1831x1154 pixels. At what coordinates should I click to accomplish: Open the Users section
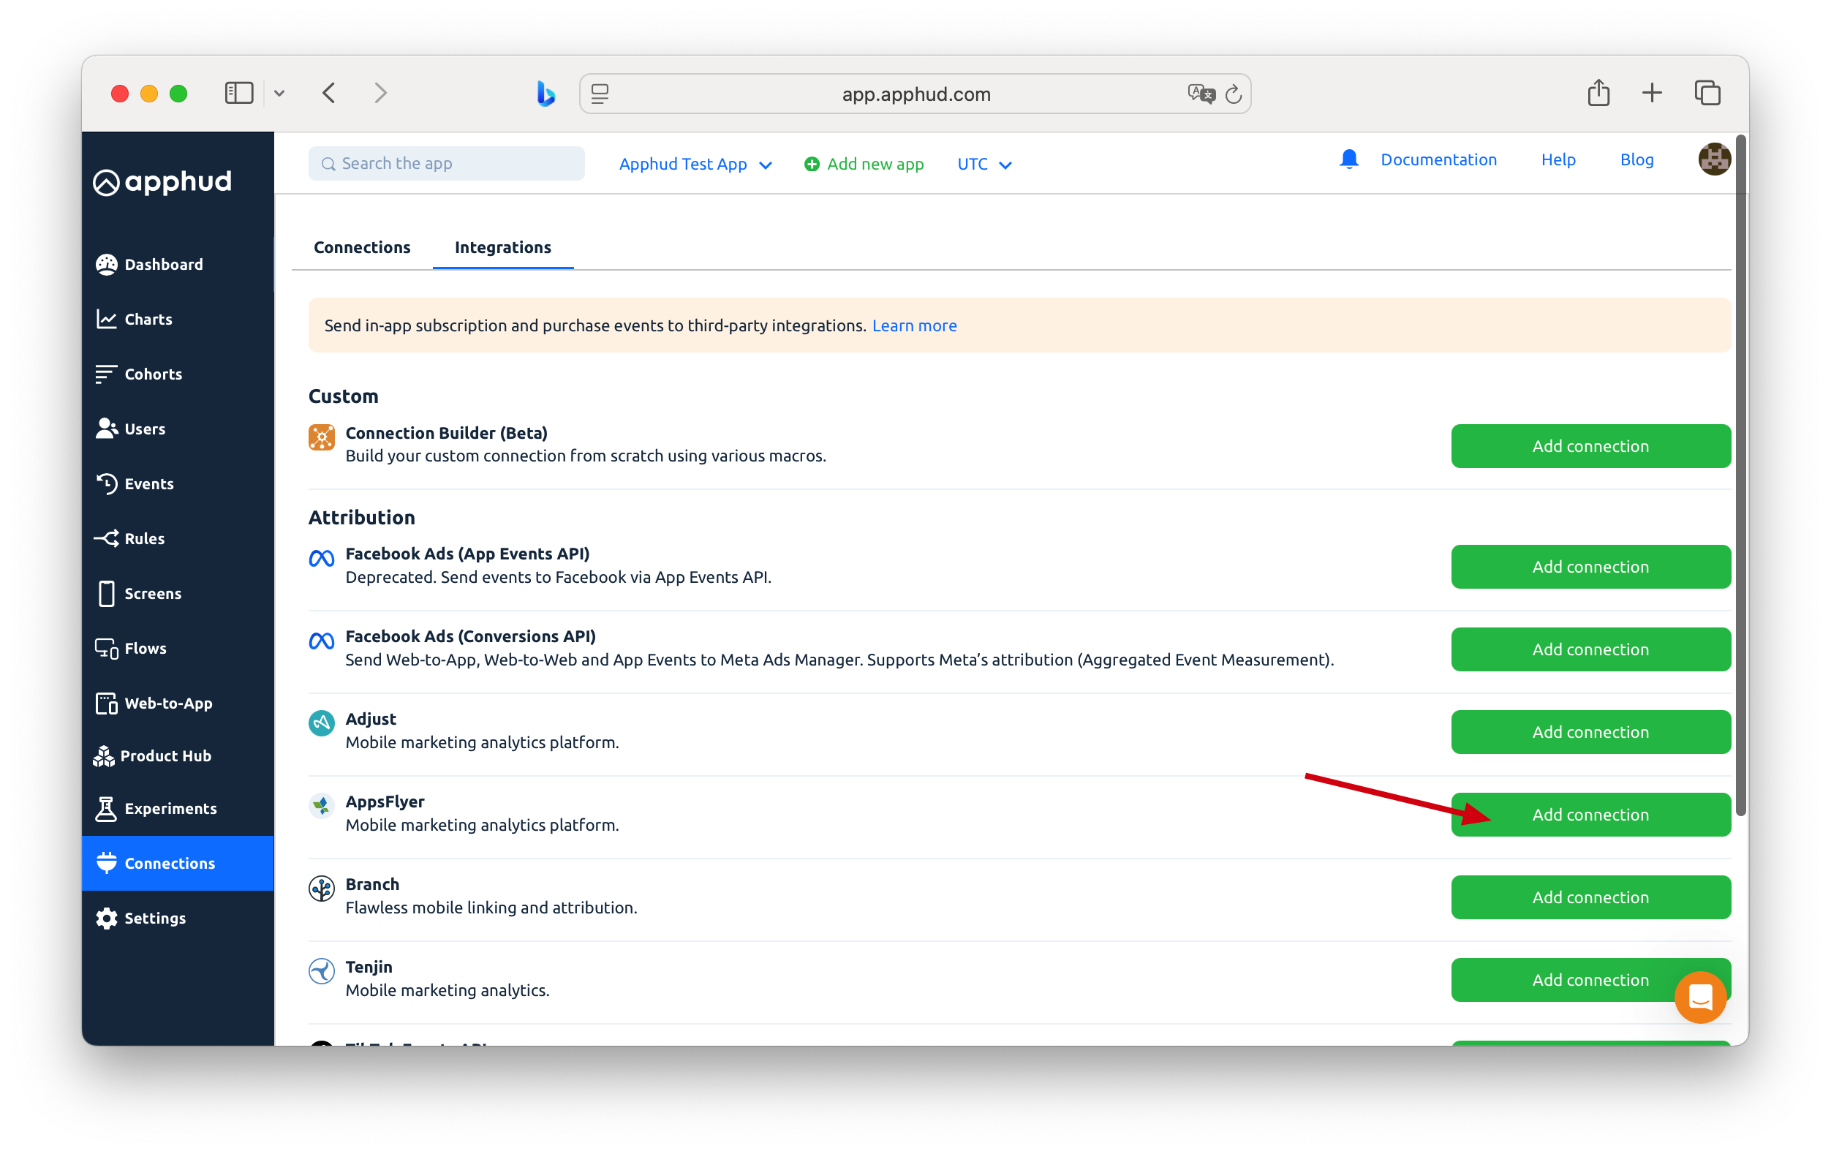click(x=177, y=429)
